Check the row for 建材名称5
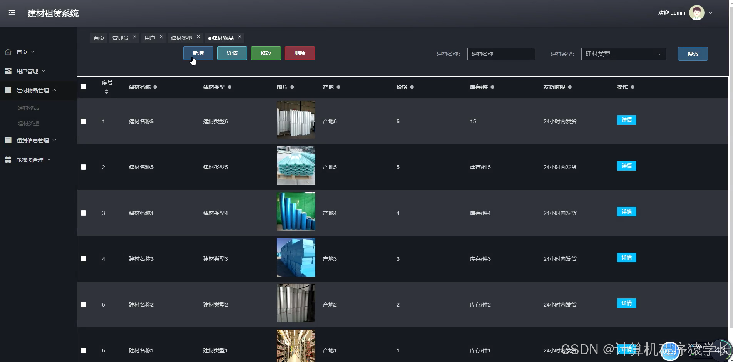This screenshot has width=733, height=362. point(84,167)
